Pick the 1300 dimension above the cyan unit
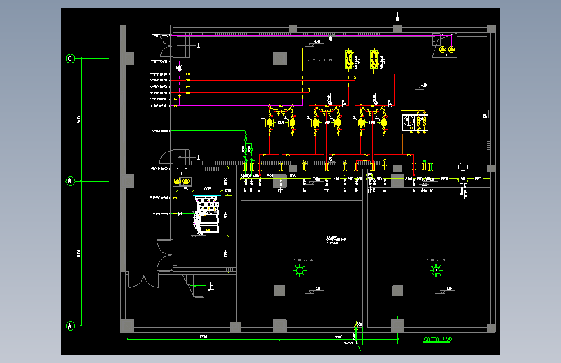561x363 pixels. (185, 189)
